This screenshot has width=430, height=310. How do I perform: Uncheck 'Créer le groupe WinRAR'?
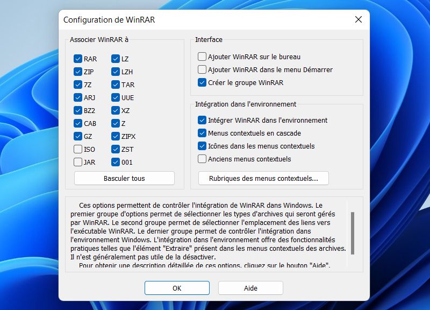coord(202,82)
